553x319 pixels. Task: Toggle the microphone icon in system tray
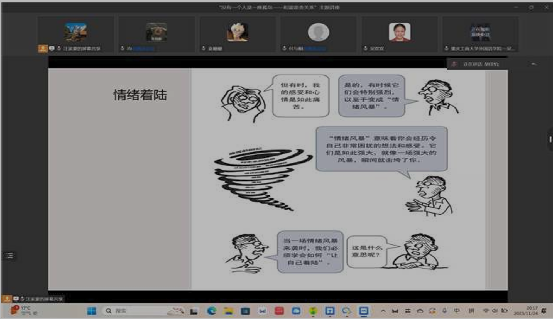(x=444, y=311)
